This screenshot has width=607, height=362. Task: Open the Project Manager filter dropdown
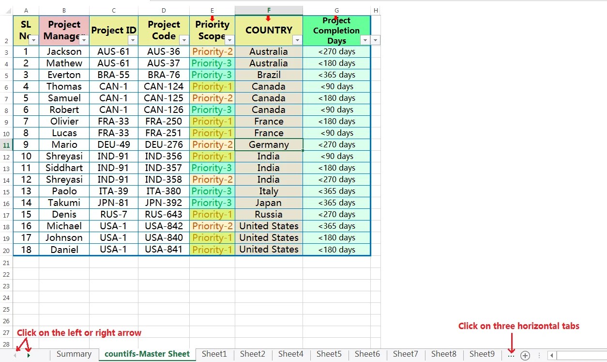(x=83, y=40)
